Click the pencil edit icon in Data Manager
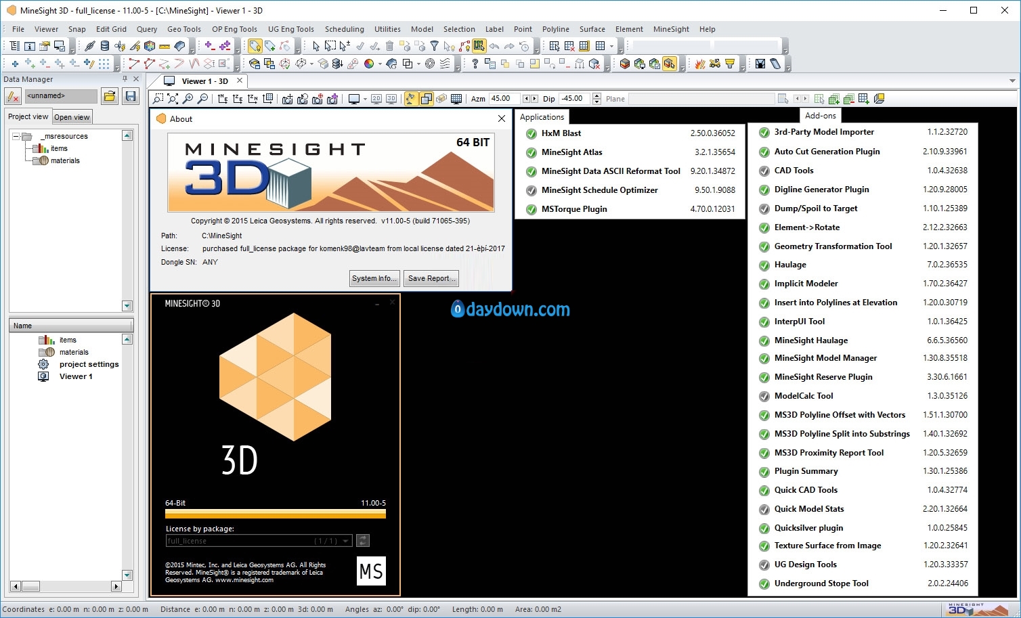Screen dimensions: 1021x618 (x=13, y=97)
